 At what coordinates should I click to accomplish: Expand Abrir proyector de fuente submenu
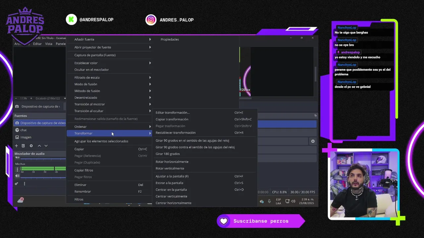point(109,47)
